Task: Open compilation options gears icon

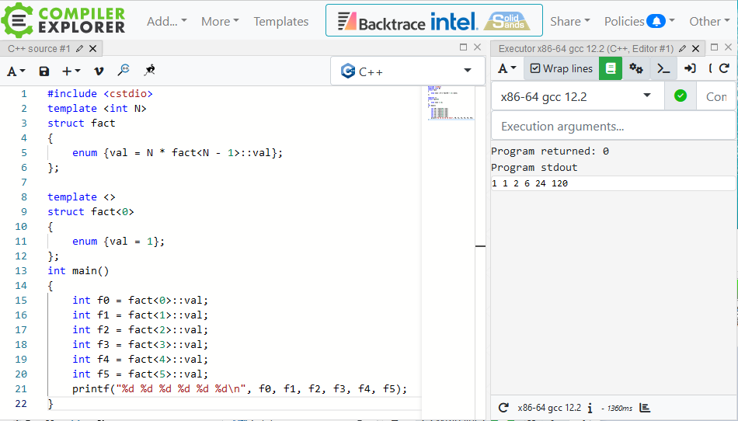Action: click(x=636, y=68)
